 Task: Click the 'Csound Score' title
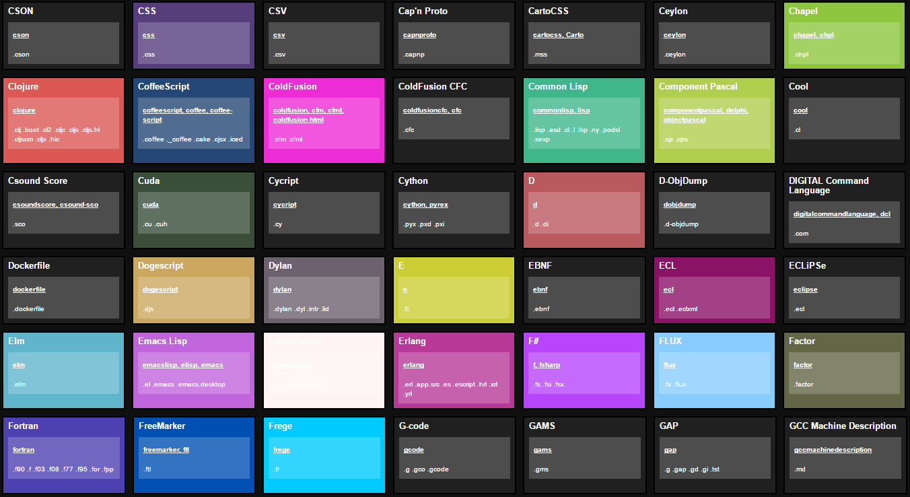[38, 181]
